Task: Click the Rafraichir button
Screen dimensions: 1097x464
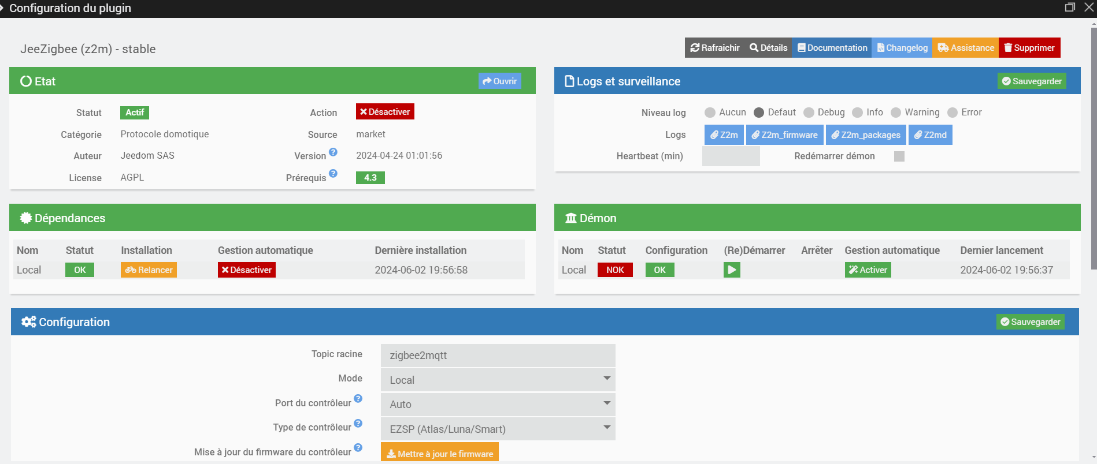Action: point(714,48)
